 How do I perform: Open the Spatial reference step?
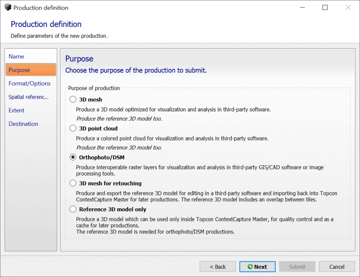[x=29, y=97]
